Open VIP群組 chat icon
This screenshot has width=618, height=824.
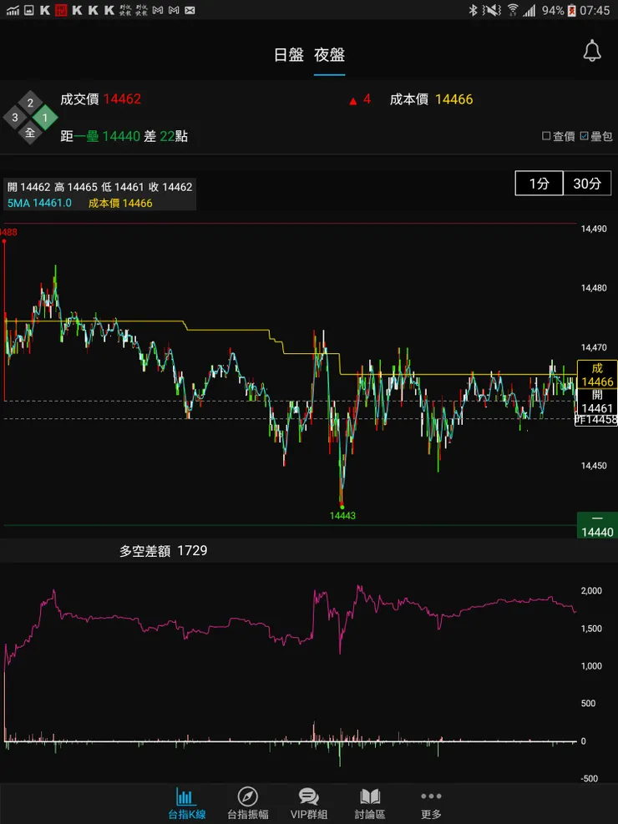[309, 804]
